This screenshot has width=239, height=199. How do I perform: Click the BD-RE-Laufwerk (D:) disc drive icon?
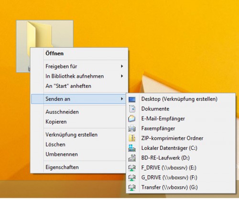pyautogui.click(x=132, y=158)
